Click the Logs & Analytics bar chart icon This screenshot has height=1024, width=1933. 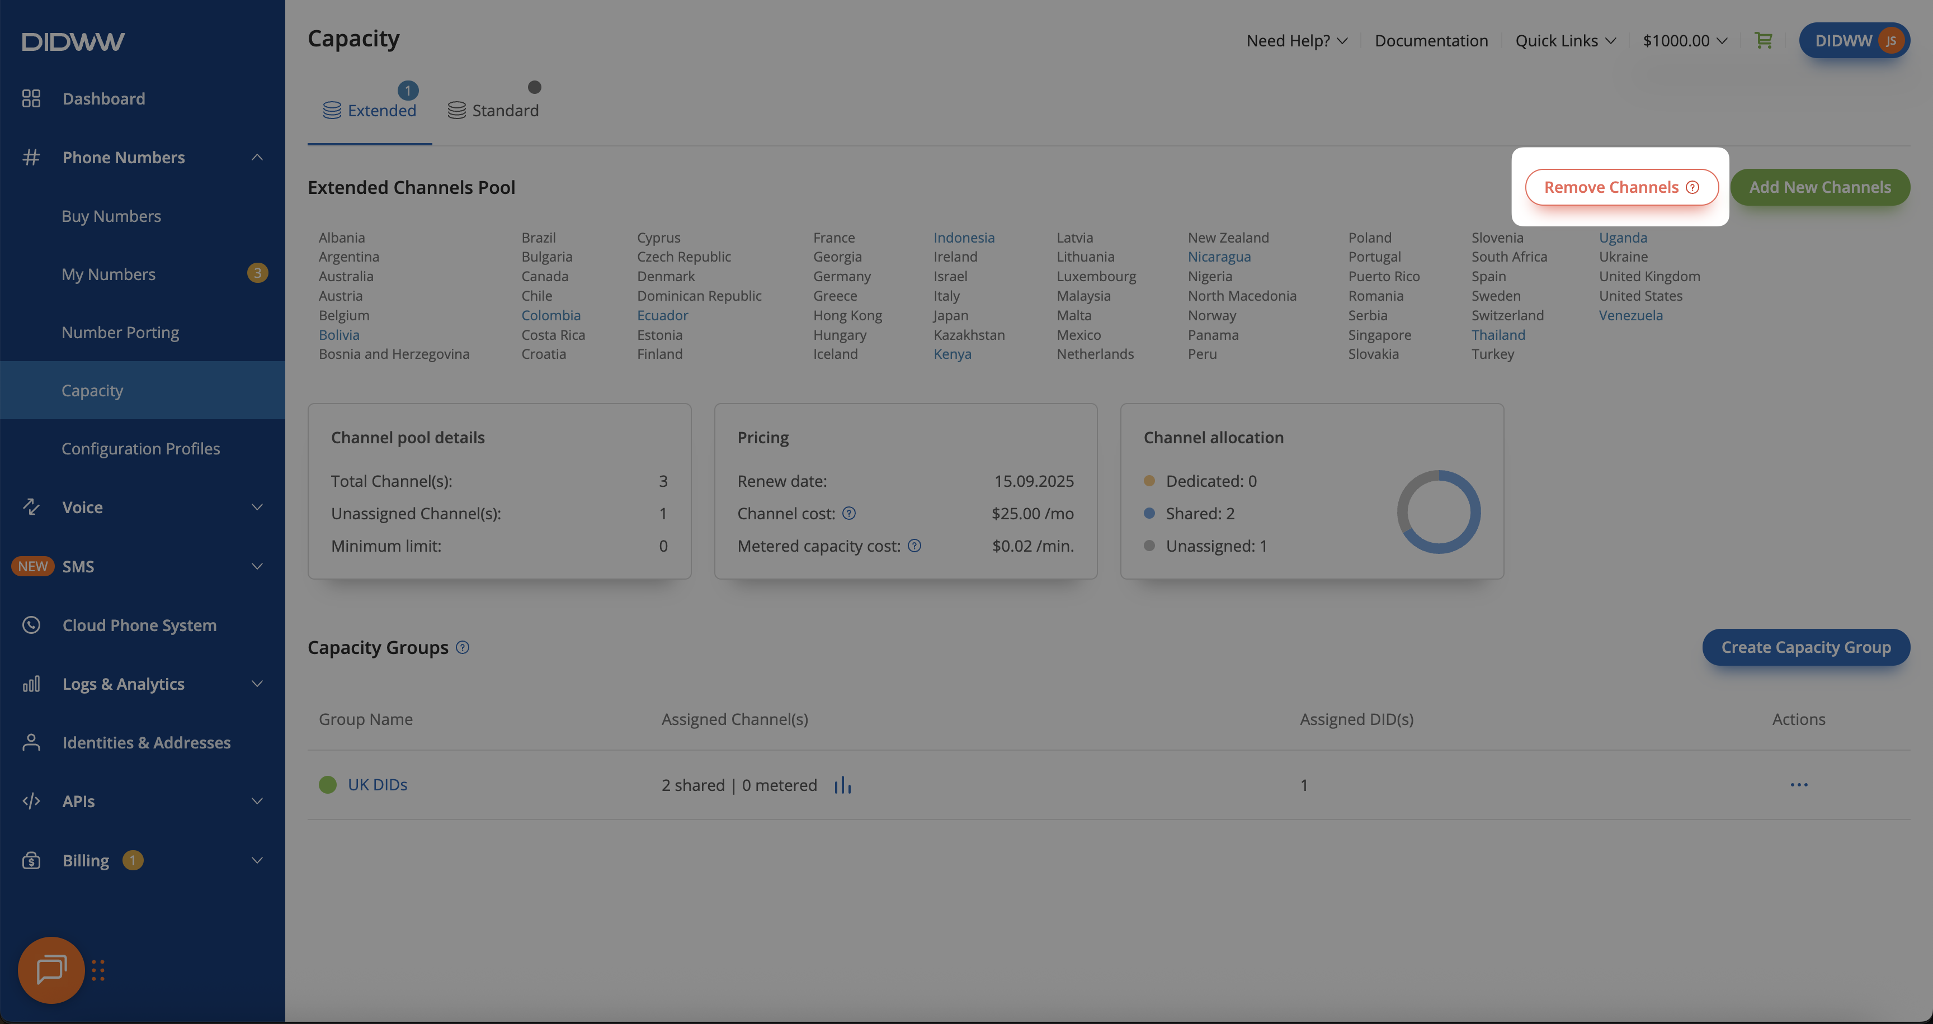click(31, 684)
